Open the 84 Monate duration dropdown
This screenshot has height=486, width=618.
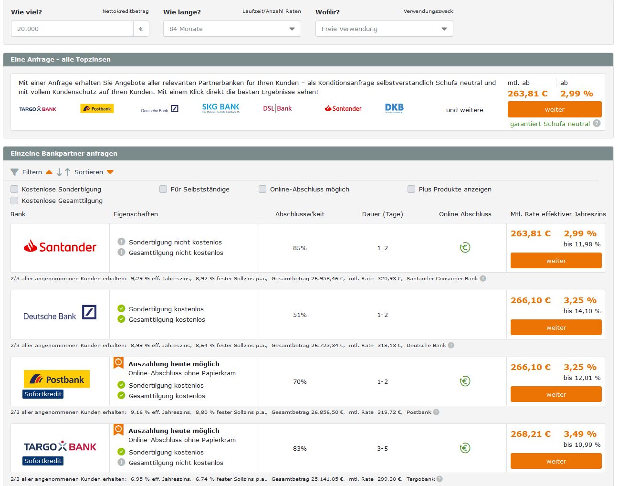232,29
